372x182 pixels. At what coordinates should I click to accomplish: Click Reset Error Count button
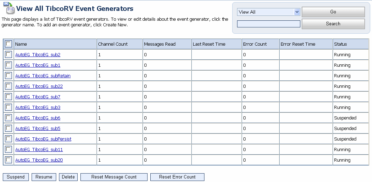(x=177, y=177)
